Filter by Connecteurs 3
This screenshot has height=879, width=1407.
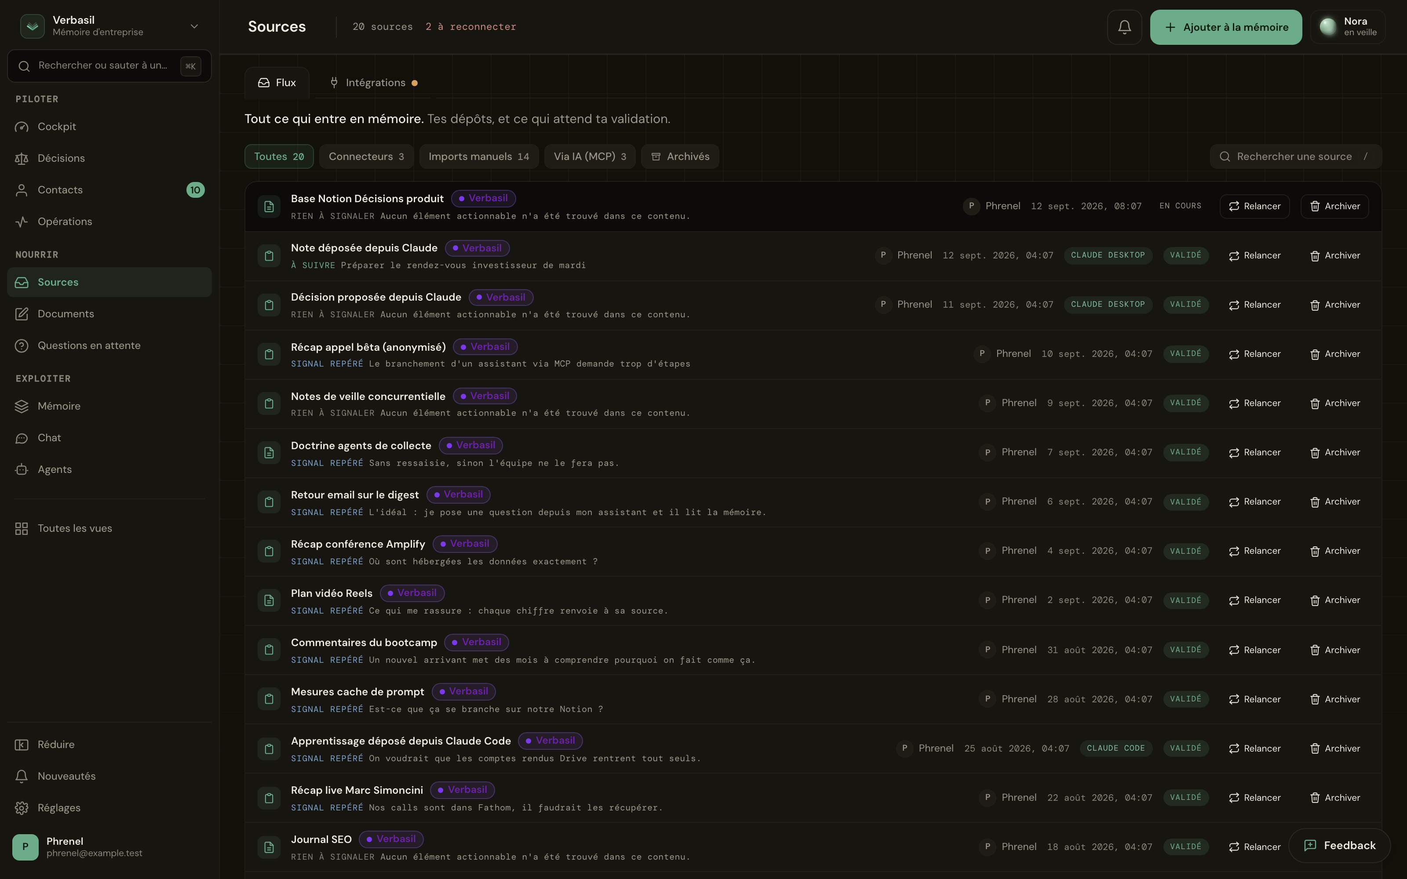pyautogui.click(x=366, y=156)
